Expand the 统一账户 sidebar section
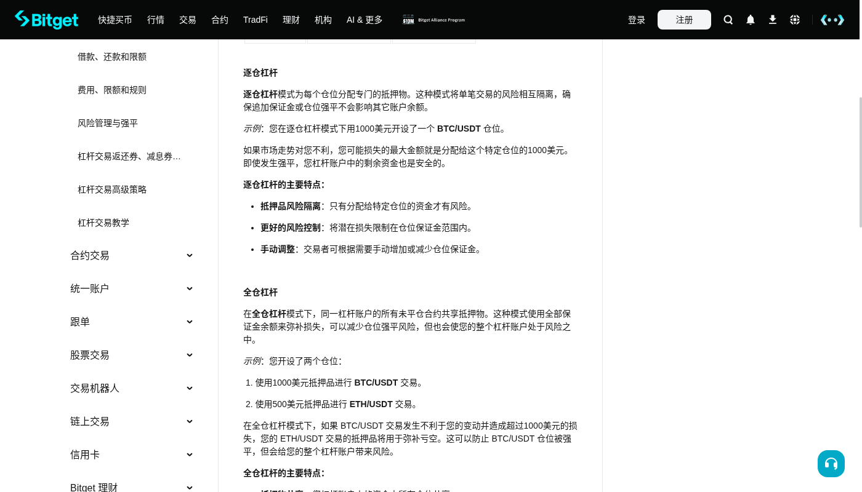Image resolution: width=862 pixels, height=492 pixels. 132,288
